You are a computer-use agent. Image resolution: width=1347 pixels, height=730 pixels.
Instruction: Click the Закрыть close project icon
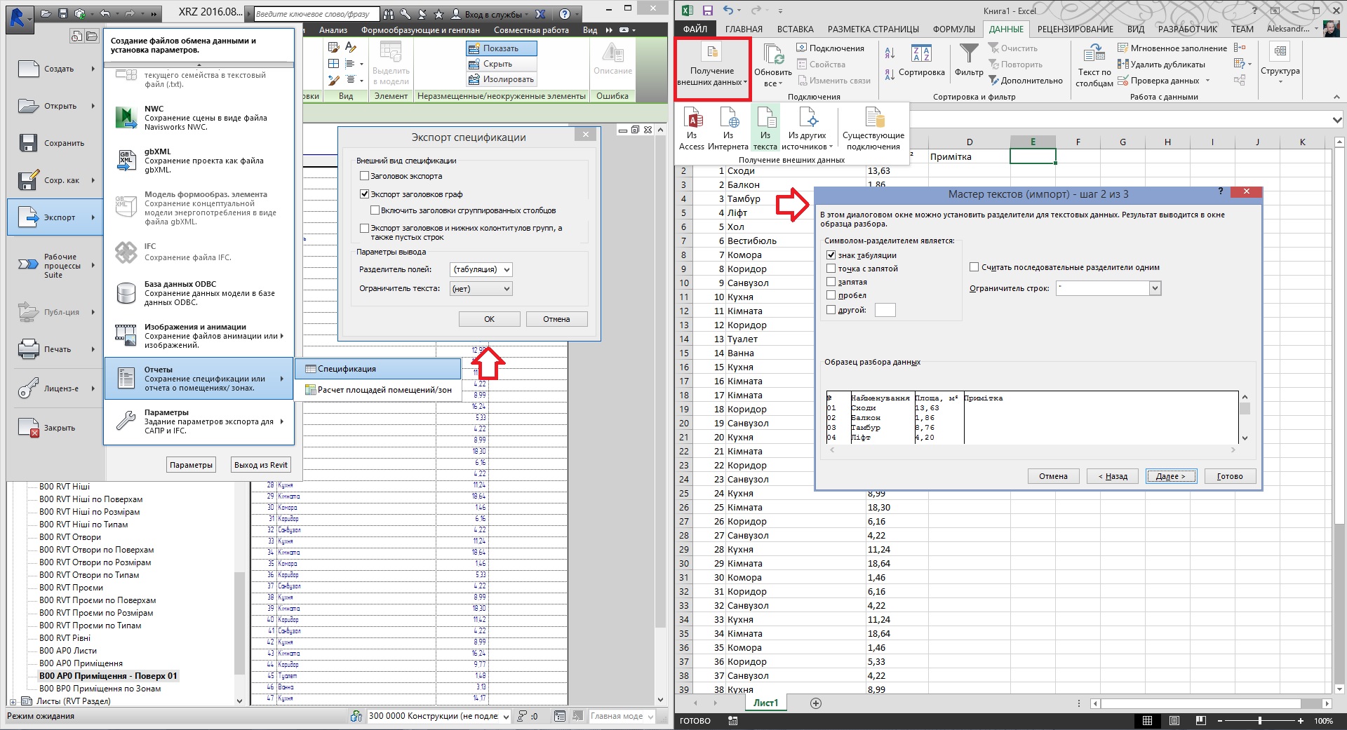point(29,428)
